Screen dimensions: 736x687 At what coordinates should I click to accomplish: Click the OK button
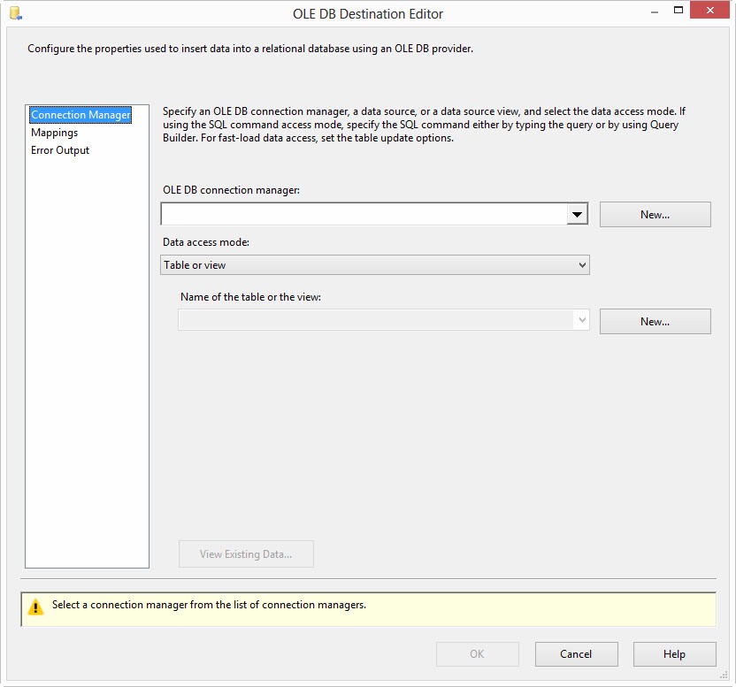[478, 654]
